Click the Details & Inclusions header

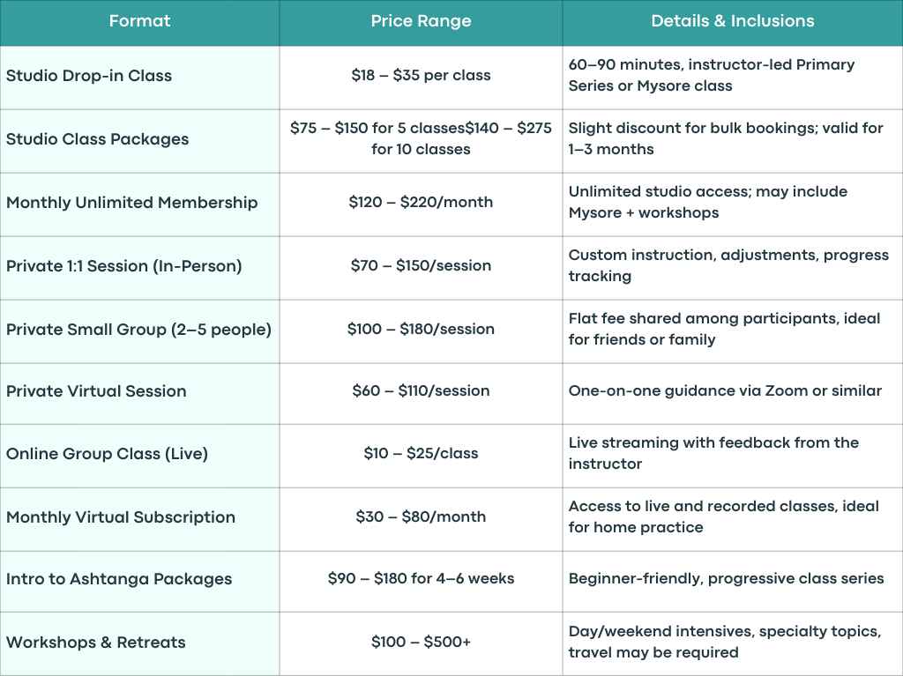coord(733,21)
